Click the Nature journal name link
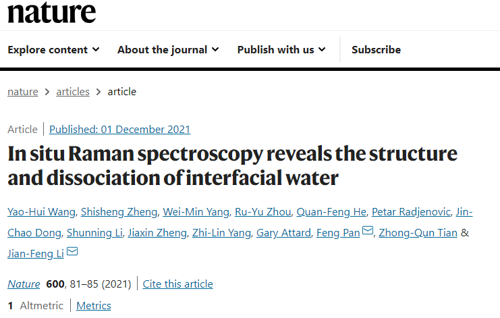This screenshot has height=318, width=500. 24,284
